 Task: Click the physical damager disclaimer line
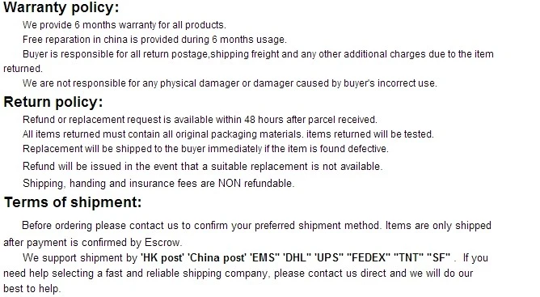(x=230, y=83)
